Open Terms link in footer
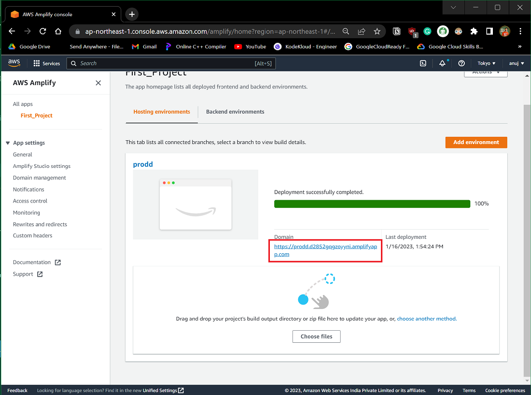The height and width of the screenshot is (395, 531). point(469,391)
